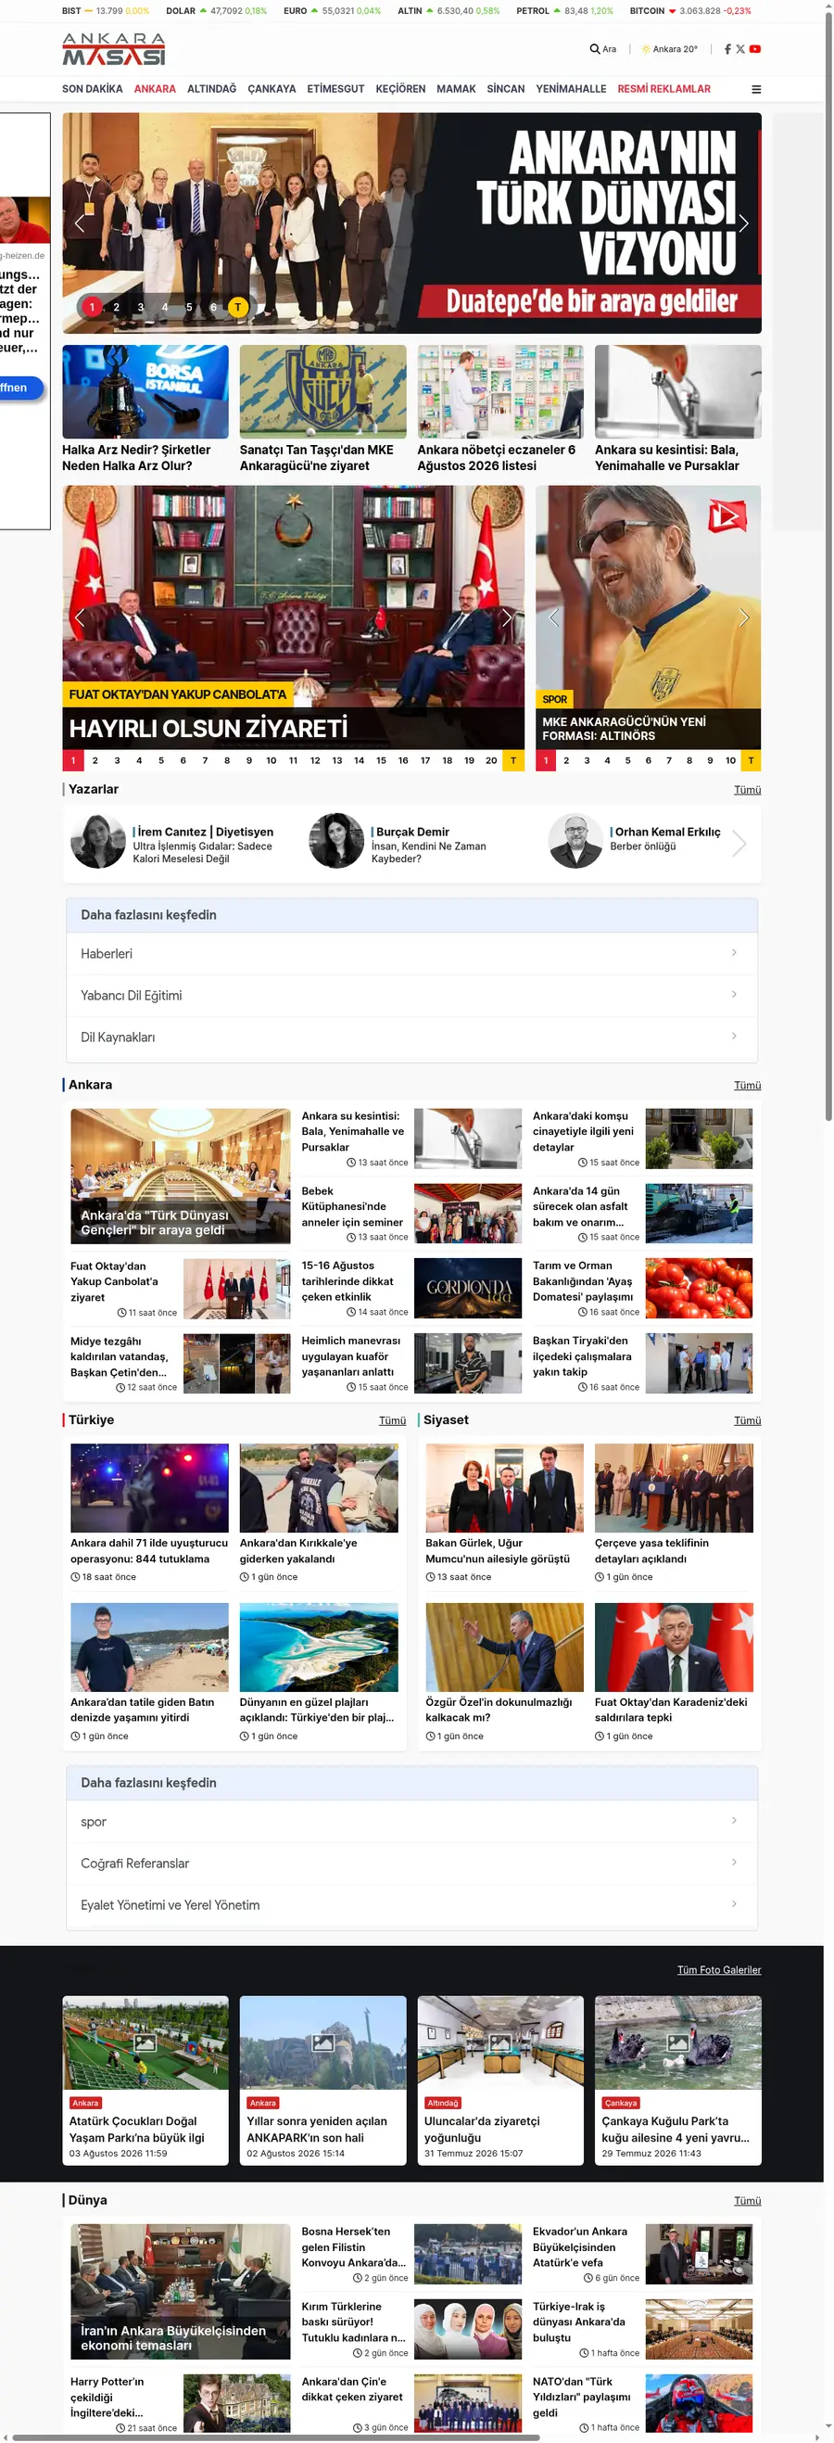
Task: Open the X (Twitter) social icon
Action: coord(740,48)
